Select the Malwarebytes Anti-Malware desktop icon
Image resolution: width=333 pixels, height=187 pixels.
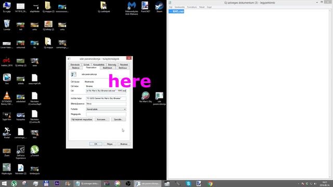[x=132, y=8]
